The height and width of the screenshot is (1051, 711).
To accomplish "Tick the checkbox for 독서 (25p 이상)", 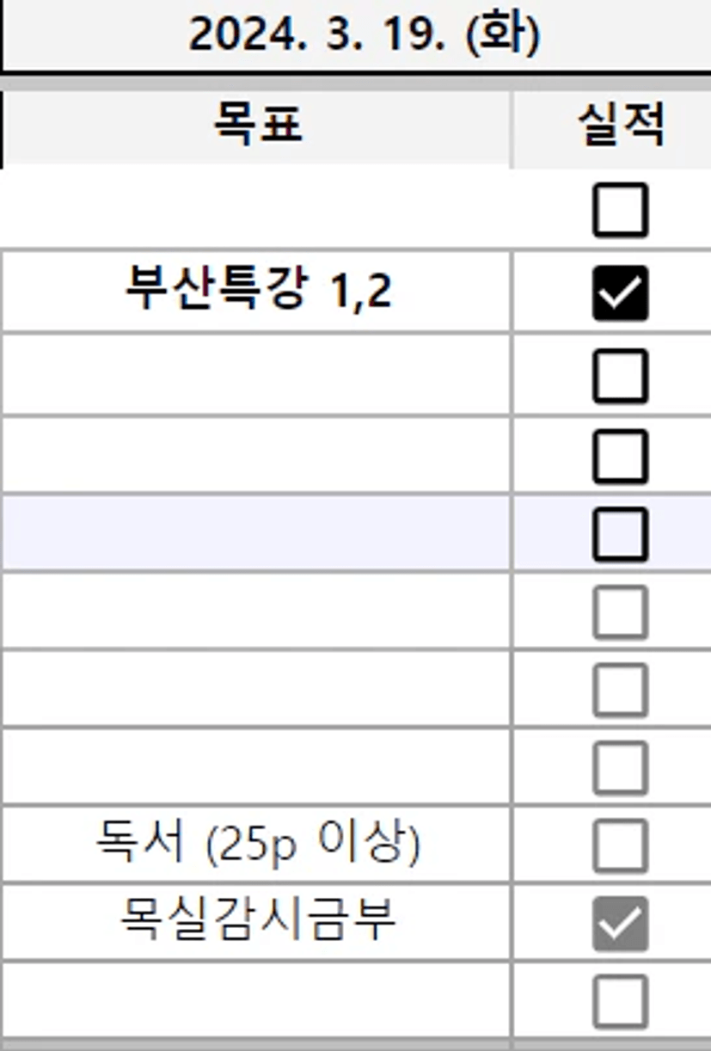I will point(620,845).
